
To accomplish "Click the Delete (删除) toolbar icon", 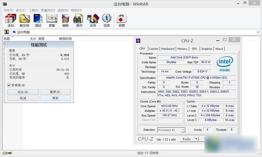I will (x=65, y=20).
